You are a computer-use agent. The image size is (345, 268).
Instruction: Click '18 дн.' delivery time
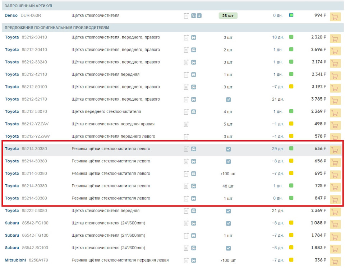click(278, 37)
